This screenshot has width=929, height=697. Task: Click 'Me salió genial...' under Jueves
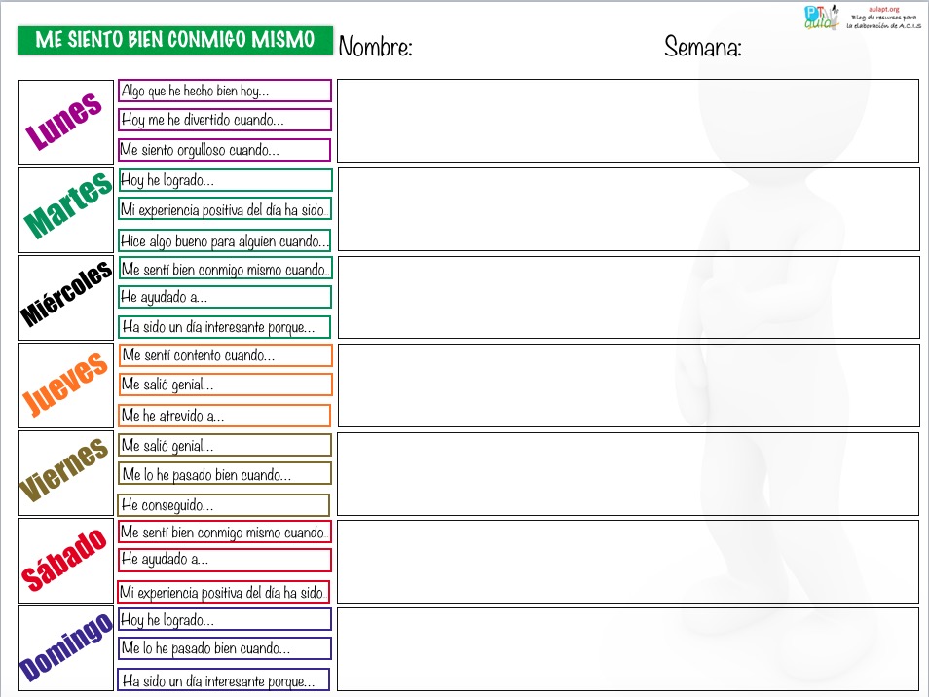[x=226, y=385]
